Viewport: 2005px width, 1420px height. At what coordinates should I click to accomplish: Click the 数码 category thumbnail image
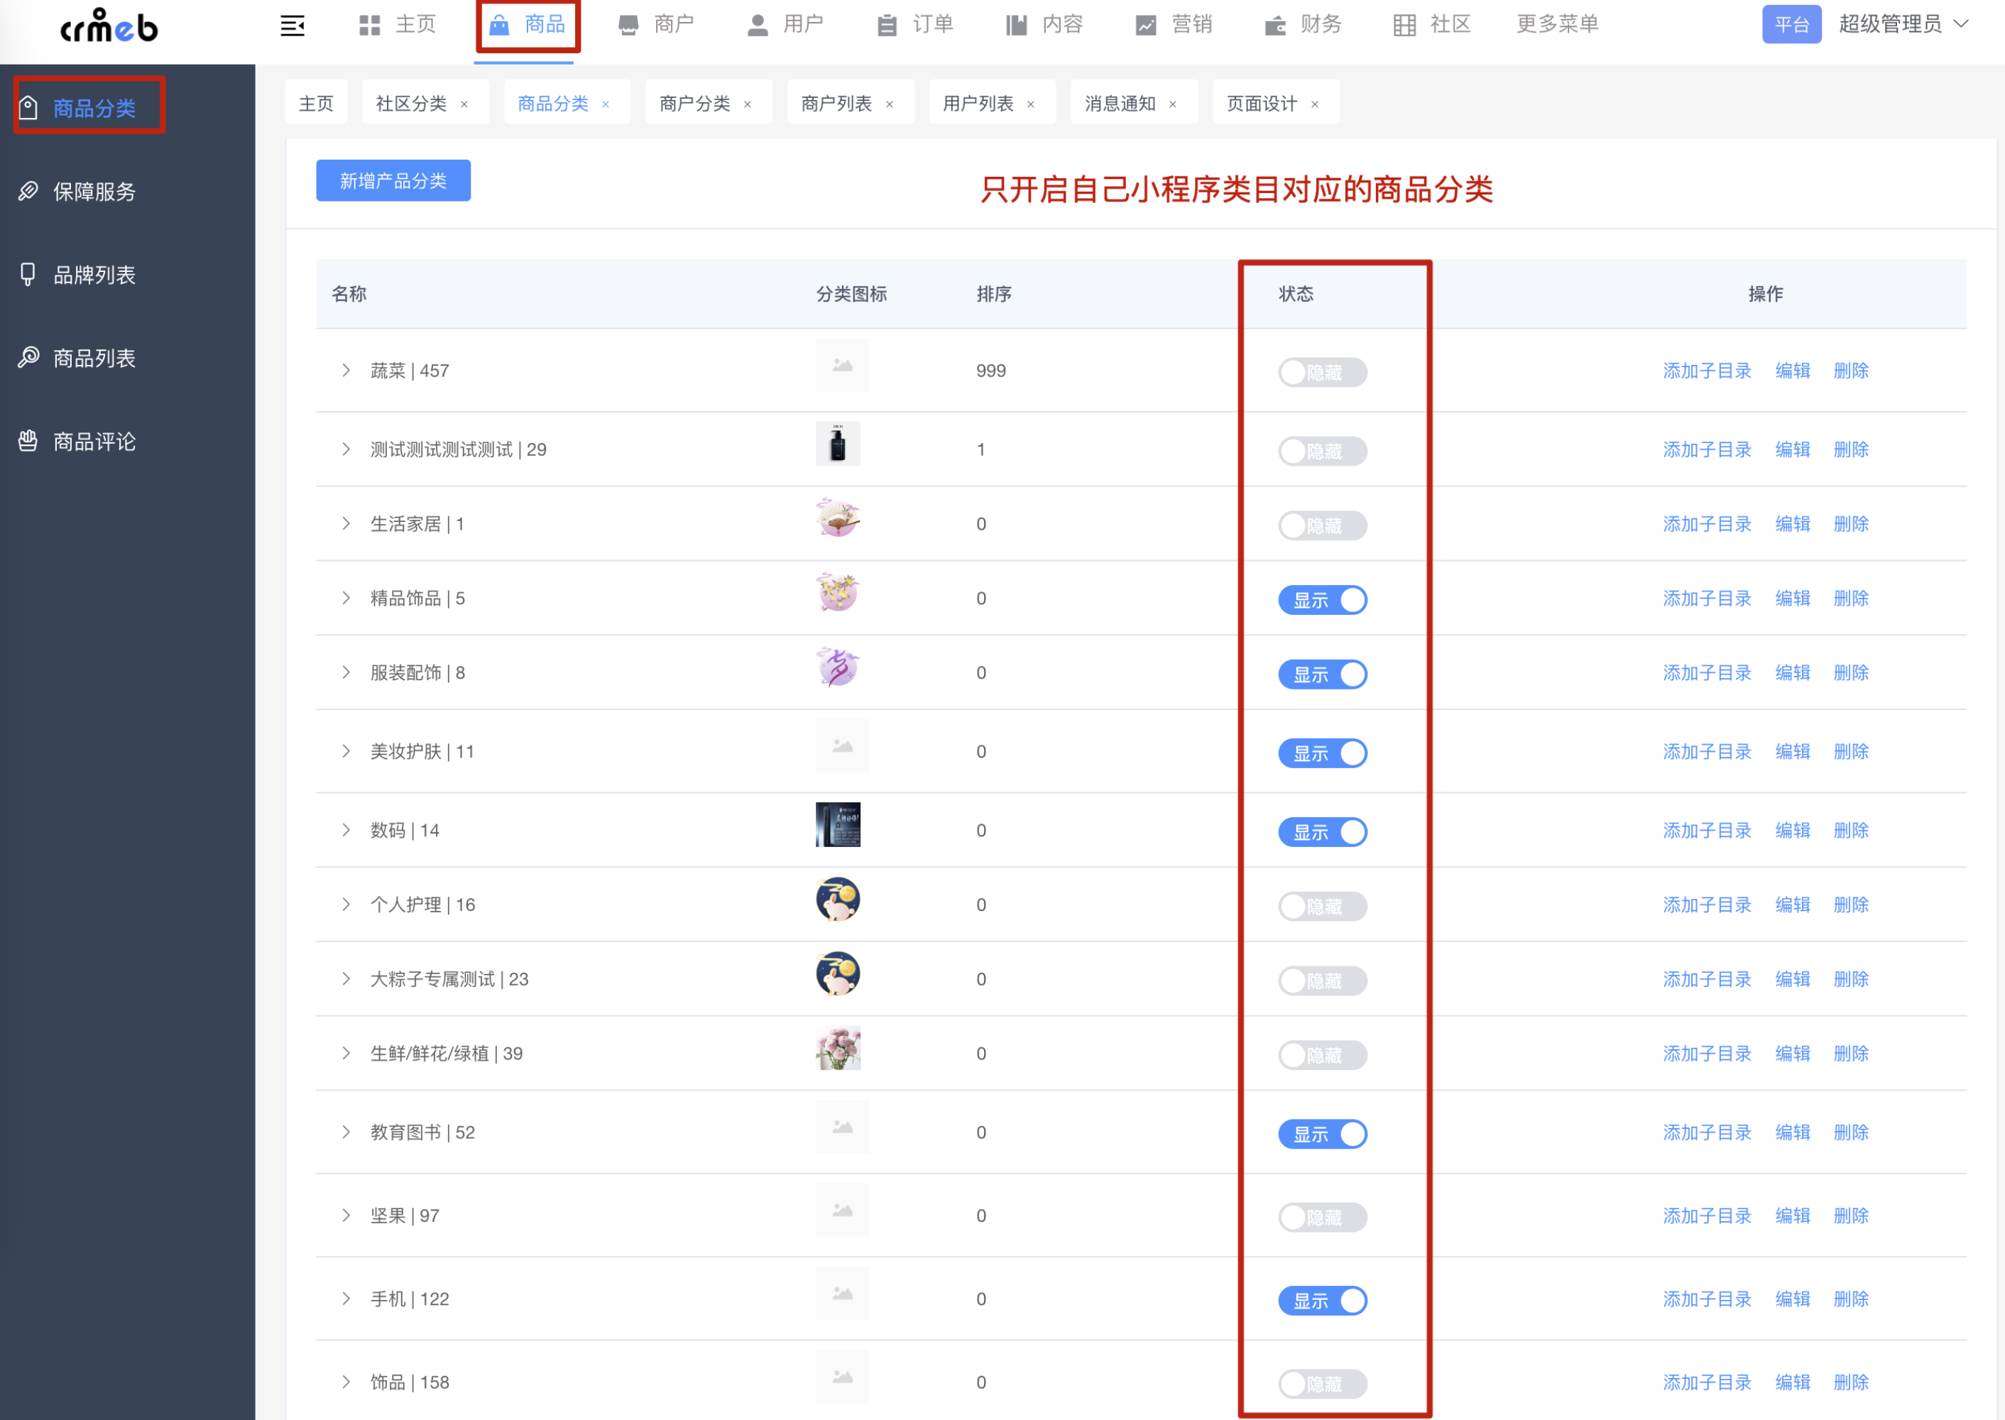pos(838,824)
